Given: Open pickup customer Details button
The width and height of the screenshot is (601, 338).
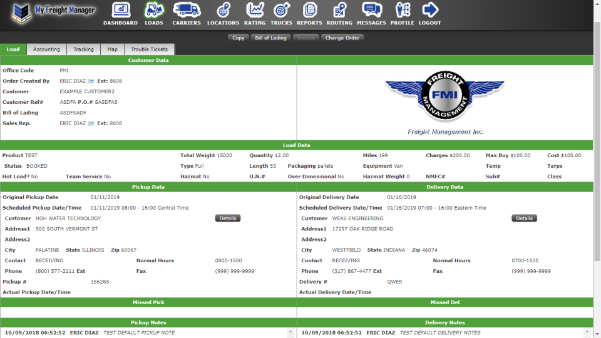Looking at the screenshot, I should (x=228, y=218).
